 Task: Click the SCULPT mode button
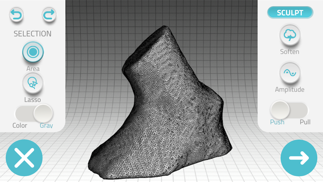click(x=290, y=13)
